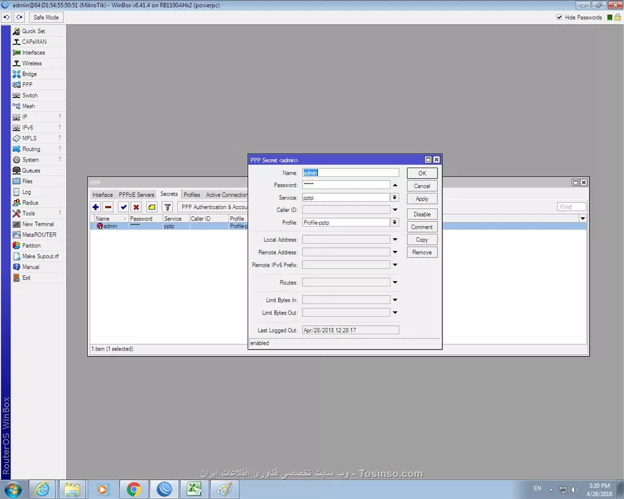Click the yellow Comment icon

(x=152, y=207)
